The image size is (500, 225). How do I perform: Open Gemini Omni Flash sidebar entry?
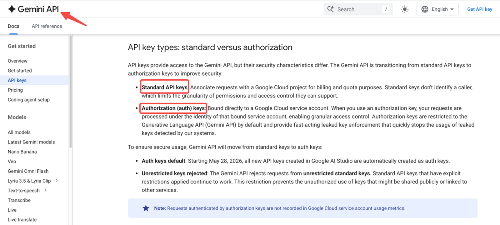tap(28, 171)
